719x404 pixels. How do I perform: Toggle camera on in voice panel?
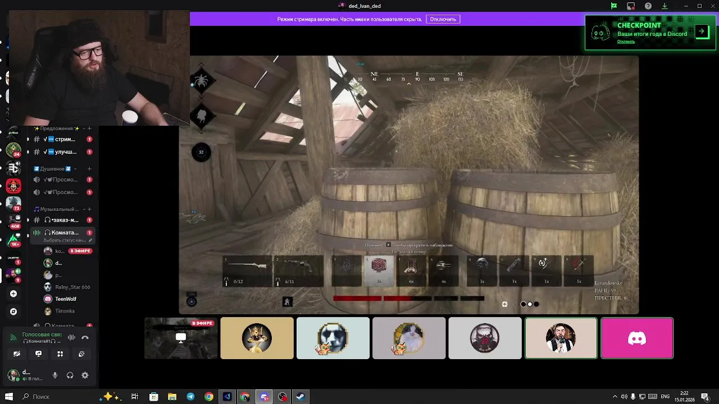17,354
